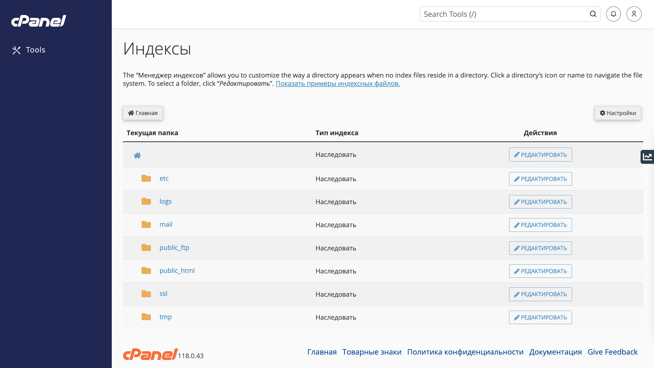
Task: Click the search magnifier icon
Action: [x=593, y=14]
